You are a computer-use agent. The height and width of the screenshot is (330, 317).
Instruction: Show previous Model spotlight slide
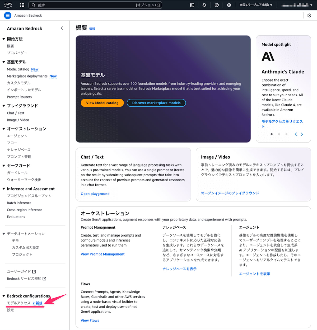pos(296,134)
